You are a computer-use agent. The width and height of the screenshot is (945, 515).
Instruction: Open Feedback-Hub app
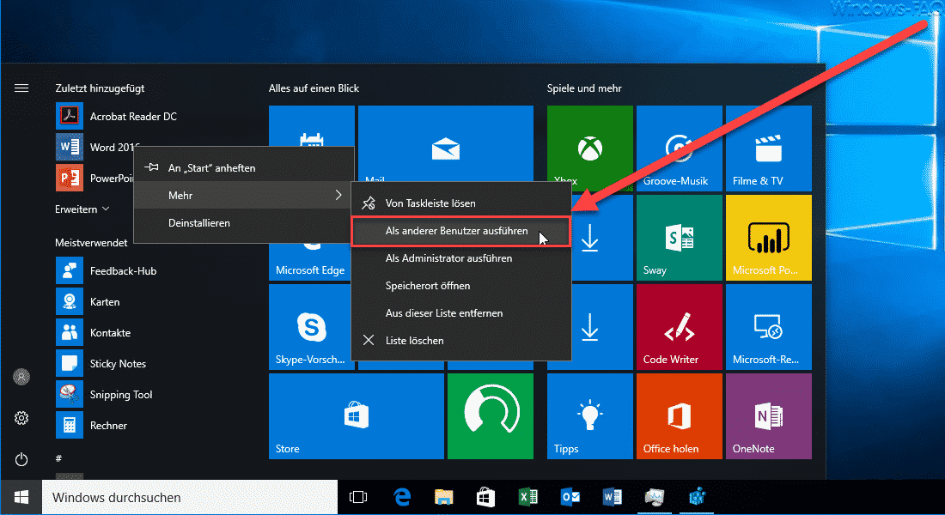click(106, 271)
